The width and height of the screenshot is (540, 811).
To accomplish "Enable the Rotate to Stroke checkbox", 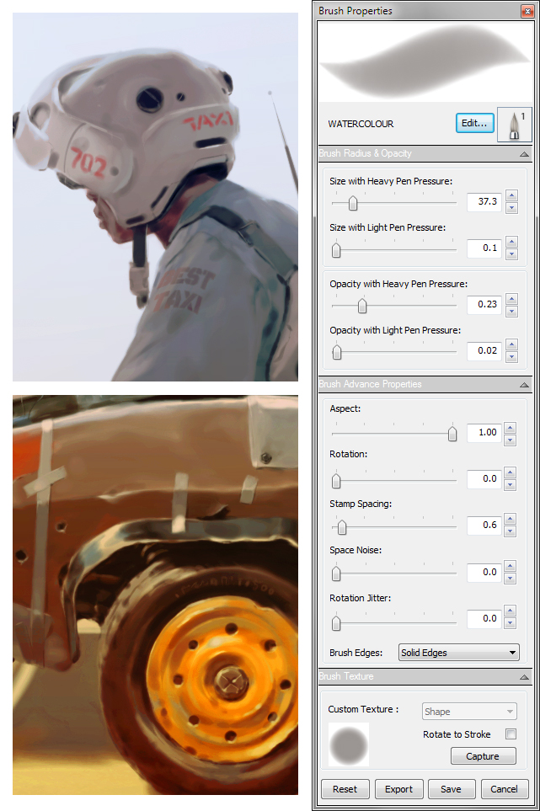I will point(511,734).
